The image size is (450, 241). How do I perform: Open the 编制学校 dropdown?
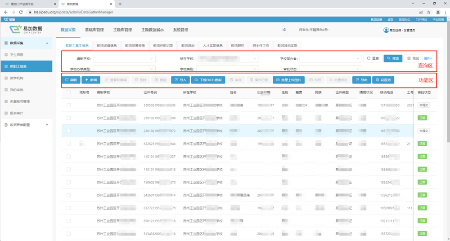tap(124, 58)
